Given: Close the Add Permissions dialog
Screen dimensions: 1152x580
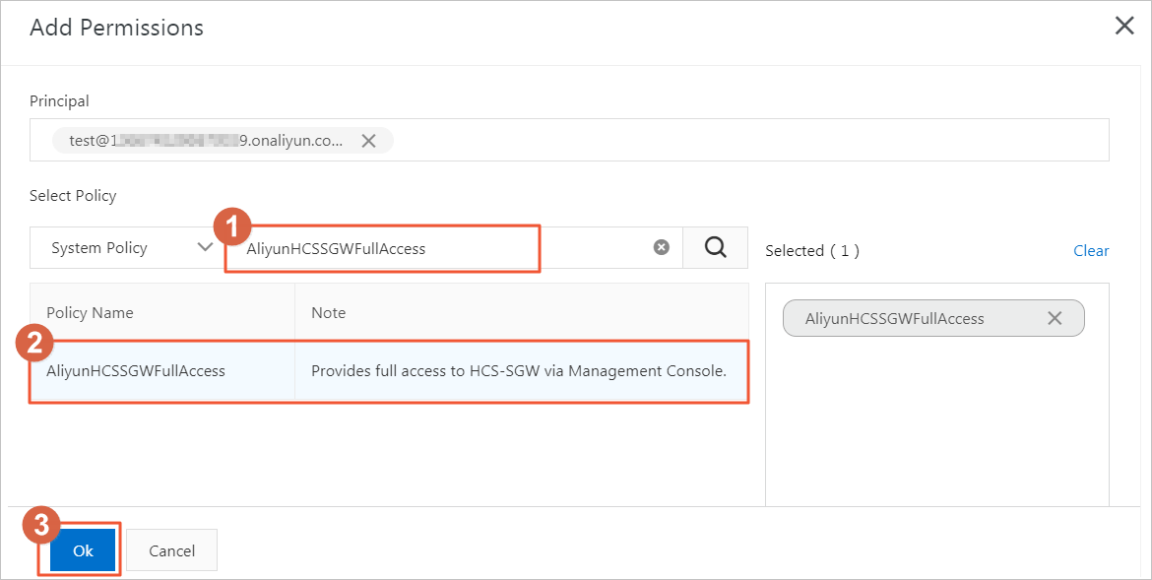Looking at the screenshot, I should pos(1124,27).
